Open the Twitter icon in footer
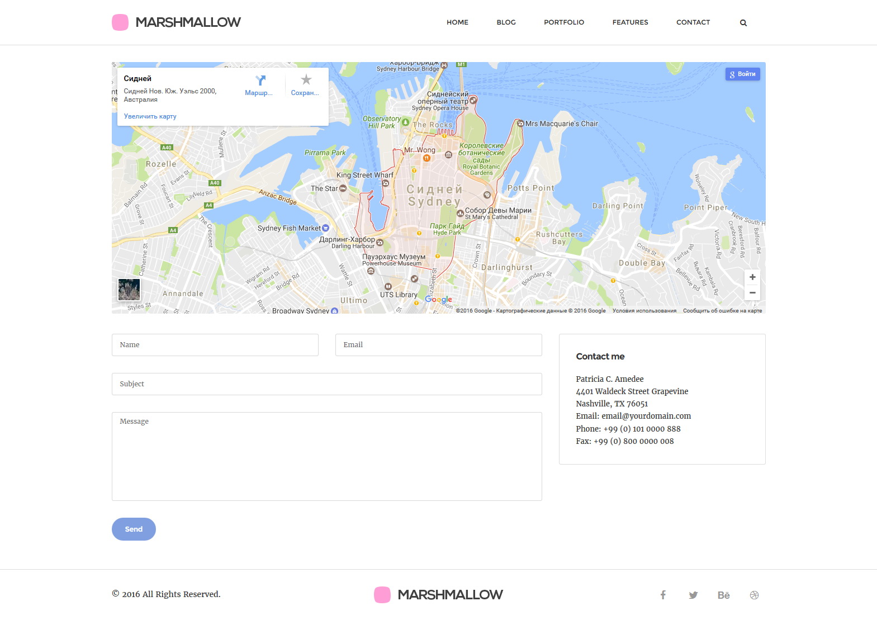 pyautogui.click(x=693, y=595)
